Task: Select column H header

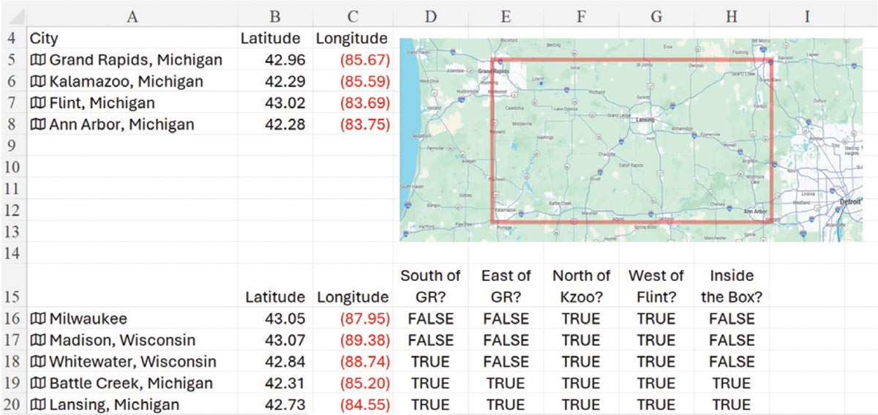Action: [732, 15]
